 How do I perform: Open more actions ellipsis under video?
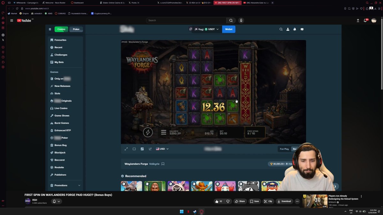297,201
